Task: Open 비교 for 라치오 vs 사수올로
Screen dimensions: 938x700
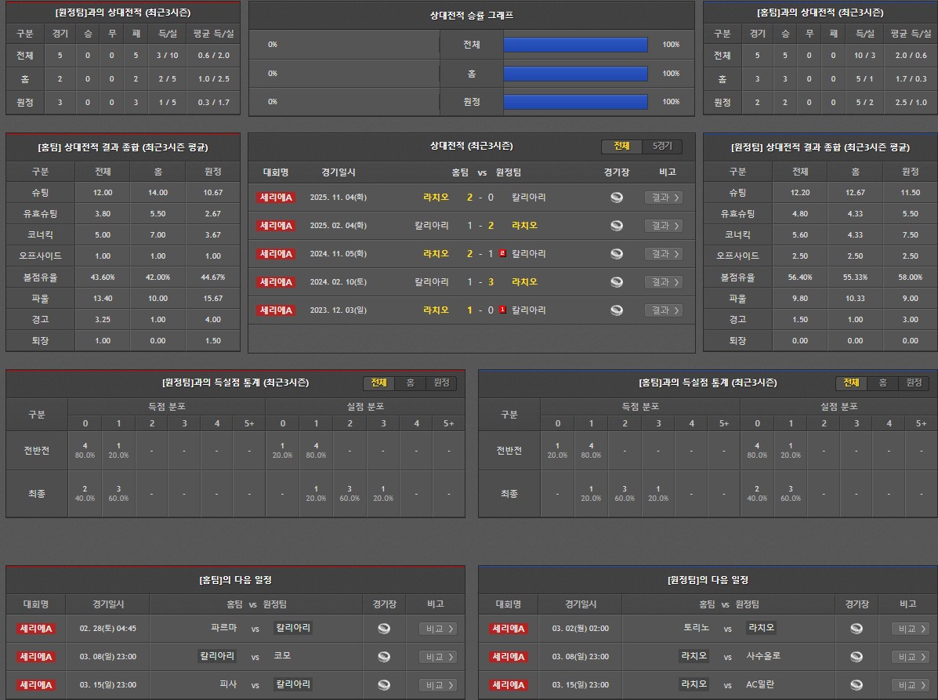Action: pos(911,657)
